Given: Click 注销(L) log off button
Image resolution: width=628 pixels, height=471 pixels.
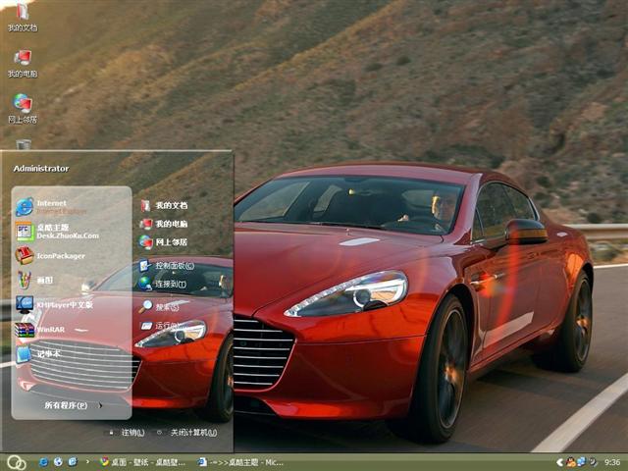Looking at the screenshot, I should (128, 433).
